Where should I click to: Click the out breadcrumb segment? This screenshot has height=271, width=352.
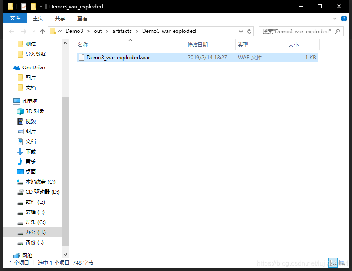pyautogui.click(x=98, y=31)
